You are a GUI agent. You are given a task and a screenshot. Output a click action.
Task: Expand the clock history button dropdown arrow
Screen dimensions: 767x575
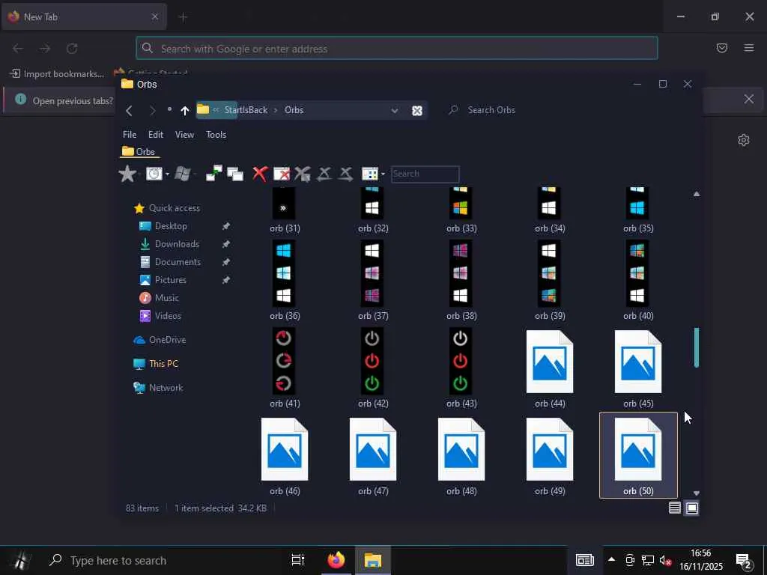pyautogui.click(x=167, y=174)
